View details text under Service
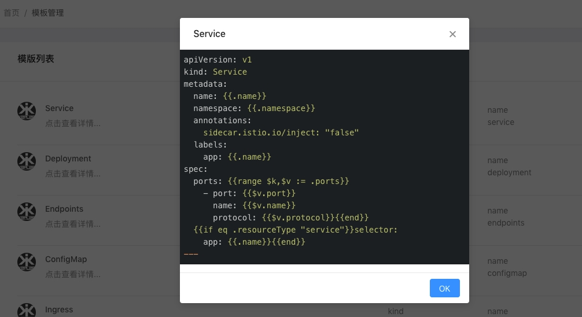Viewport: 582px width, 317px height. click(73, 123)
